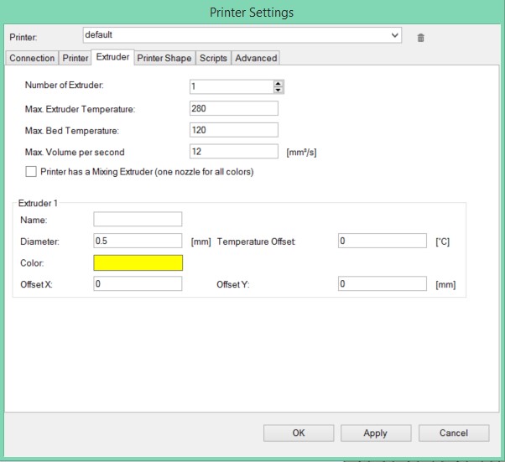Click the 'Max. Extruder Temperature:' label
This screenshot has height=462, width=505.
point(80,109)
